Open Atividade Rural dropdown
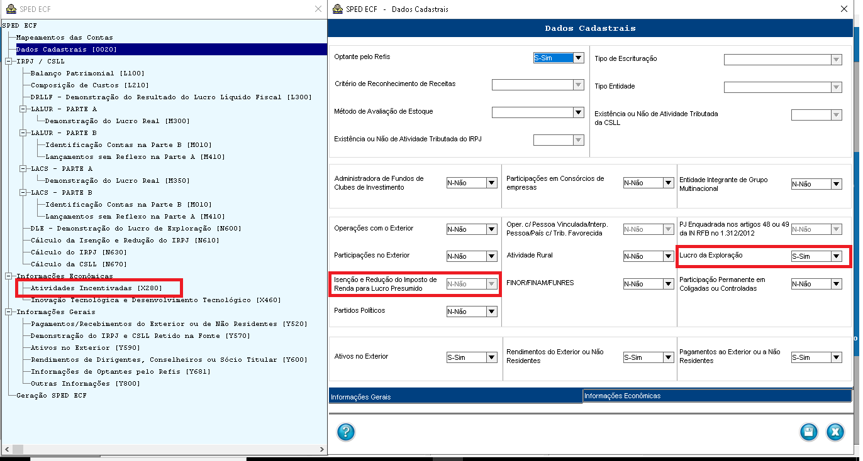The width and height of the screenshot is (863, 461). click(x=668, y=256)
